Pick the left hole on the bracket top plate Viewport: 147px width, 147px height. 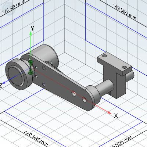pos(104,56)
